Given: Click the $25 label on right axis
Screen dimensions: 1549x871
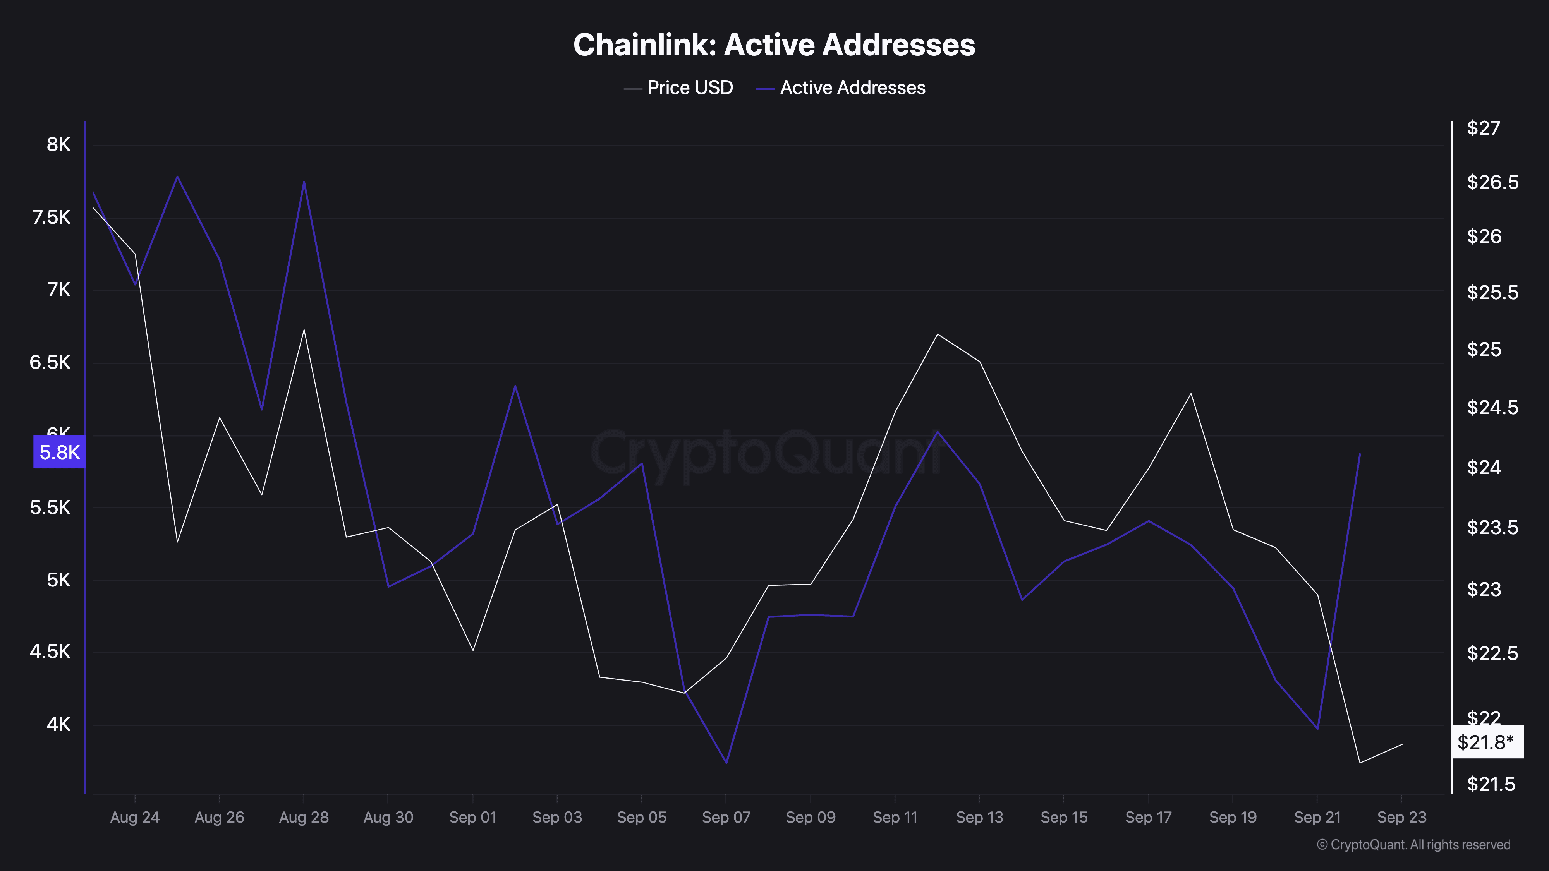Looking at the screenshot, I should tap(1484, 349).
